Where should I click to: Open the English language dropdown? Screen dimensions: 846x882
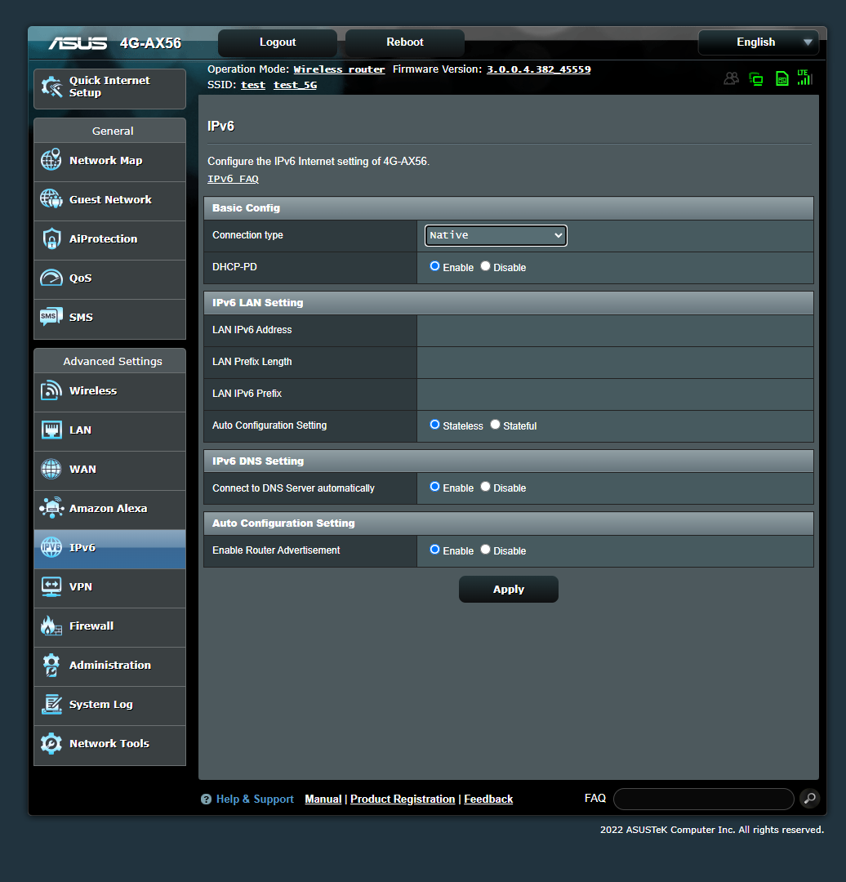pos(759,42)
